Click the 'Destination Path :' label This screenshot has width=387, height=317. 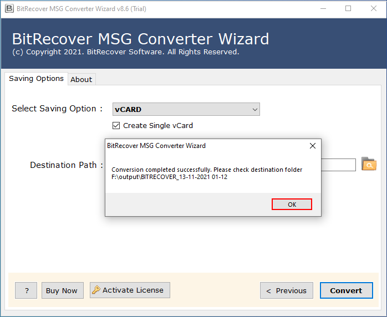67,165
